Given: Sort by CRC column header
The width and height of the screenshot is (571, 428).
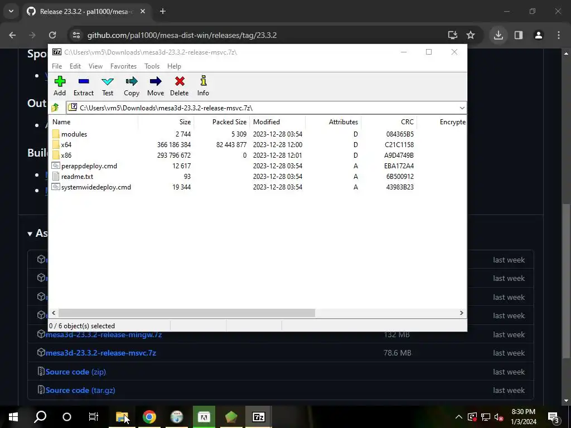Looking at the screenshot, I should point(389,122).
